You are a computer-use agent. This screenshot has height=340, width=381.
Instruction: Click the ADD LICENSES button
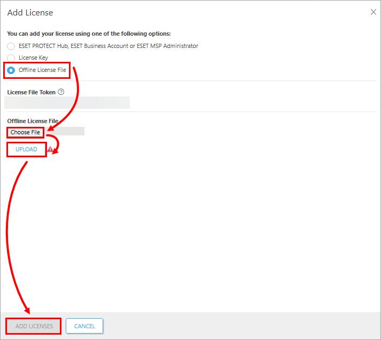pyautogui.click(x=34, y=326)
